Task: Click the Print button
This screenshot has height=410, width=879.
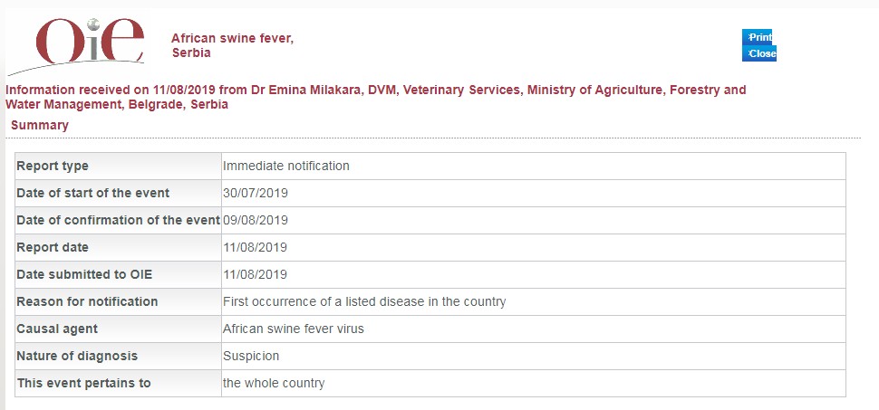Action: point(758,37)
